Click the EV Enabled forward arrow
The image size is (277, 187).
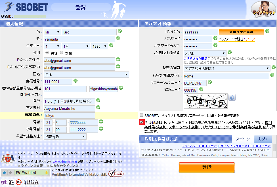pos(11,173)
